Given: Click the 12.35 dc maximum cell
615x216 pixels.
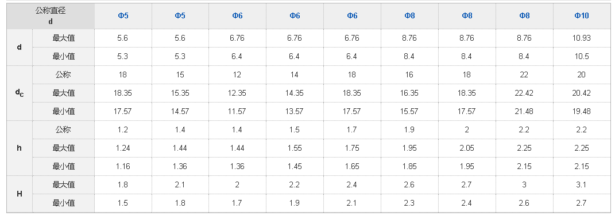Looking at the screenshot, I should 237,93.
